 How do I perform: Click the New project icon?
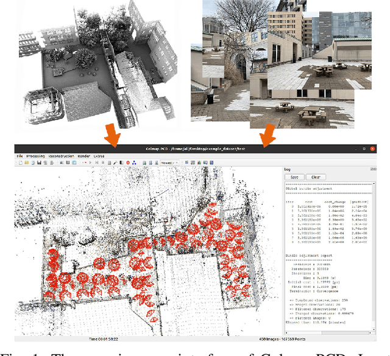pos(21,163)
